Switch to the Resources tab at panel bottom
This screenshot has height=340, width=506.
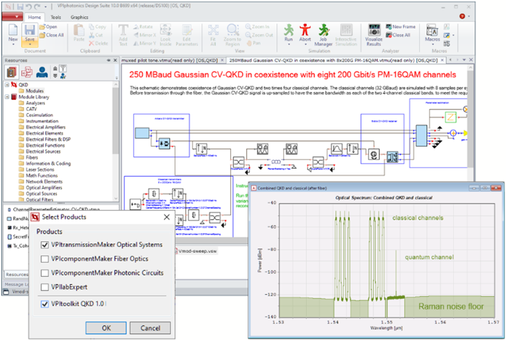coord(17,274)
